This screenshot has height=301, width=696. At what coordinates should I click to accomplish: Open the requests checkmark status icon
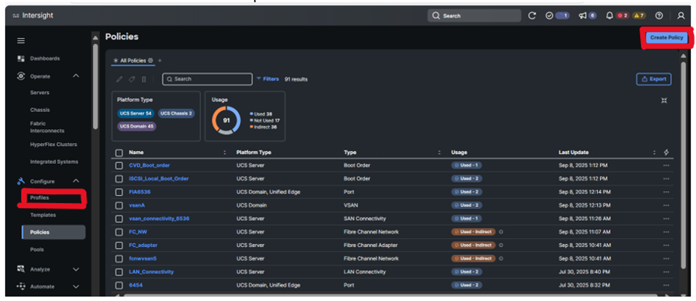tap(549, 16)
